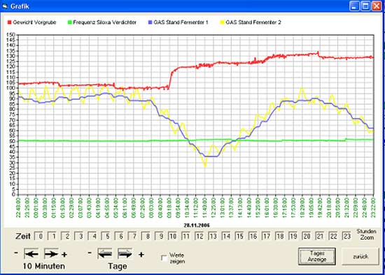Select hour 3 in Zeit row
Image resolution: width=385 pixels, height=275 pixels.
coord(79,237)
